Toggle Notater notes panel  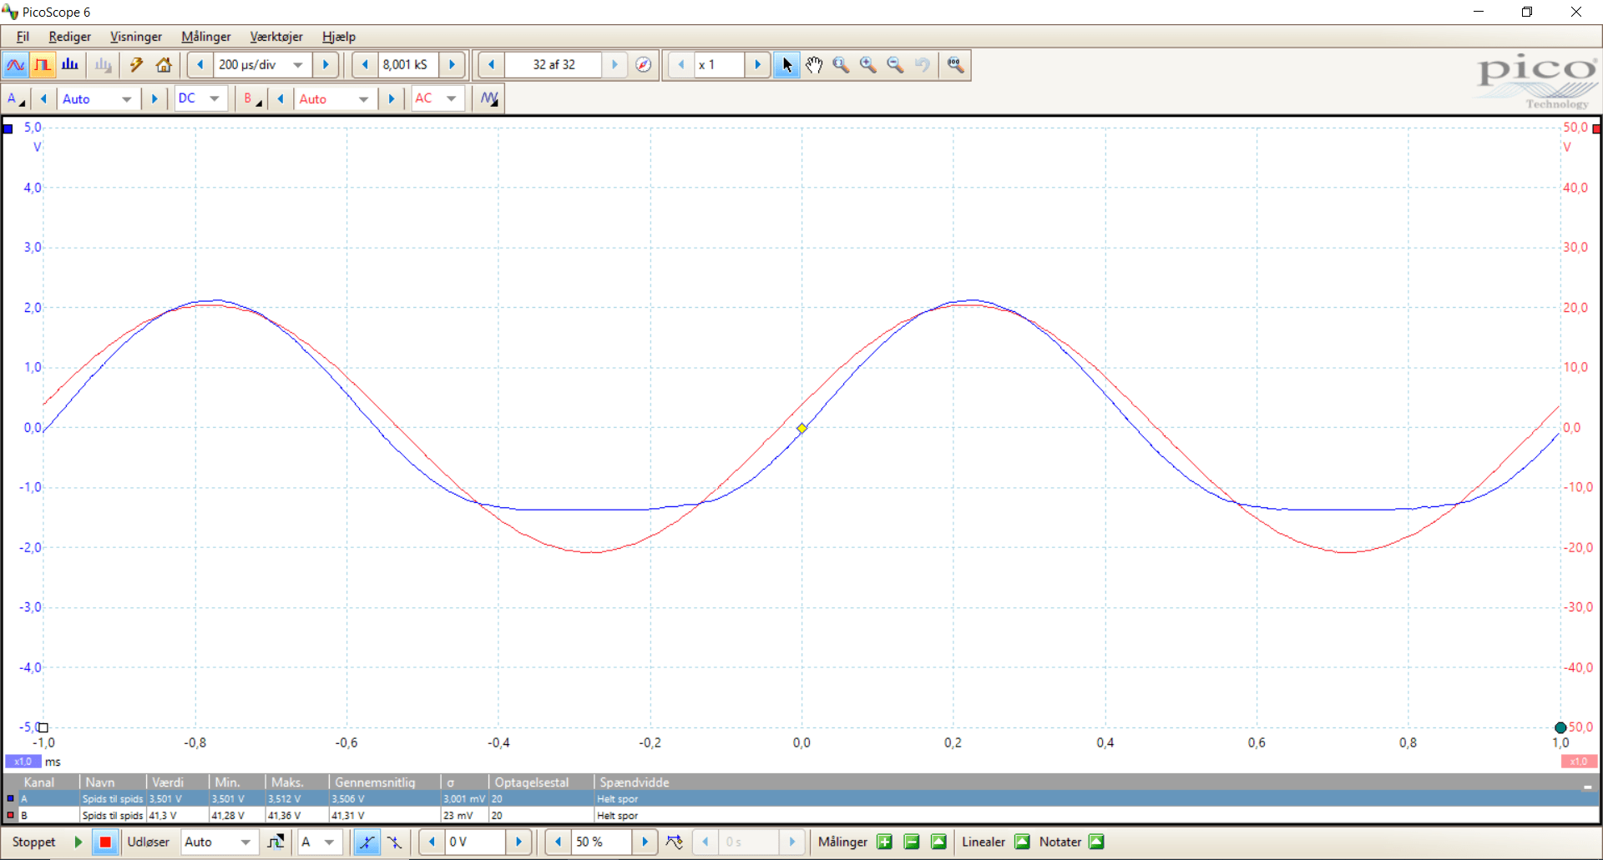[x=1096, y=842]
